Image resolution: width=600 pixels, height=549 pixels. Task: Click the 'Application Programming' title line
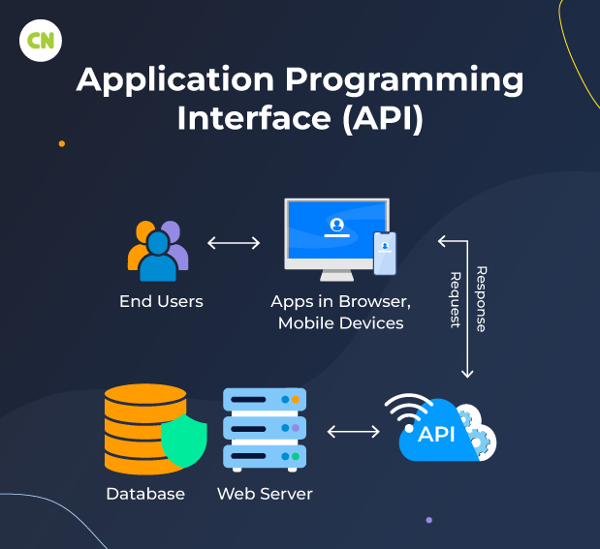(300, 79)
